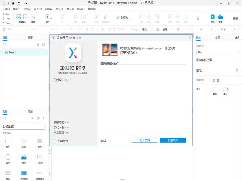Click the Save icon in the title bar
This screenshot has width=242, height=181.
tap(13, 3)
